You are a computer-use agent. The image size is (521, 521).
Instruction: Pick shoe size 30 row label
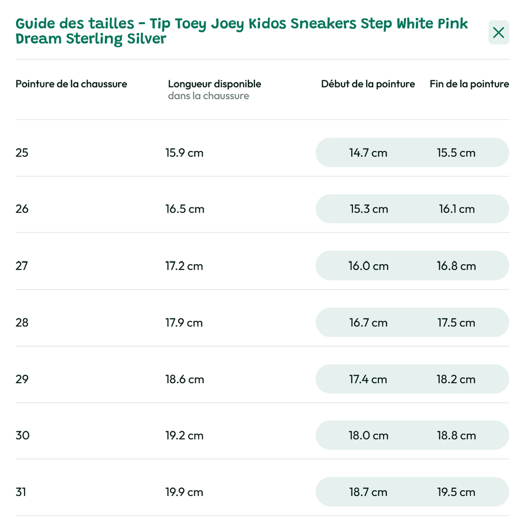23,435
